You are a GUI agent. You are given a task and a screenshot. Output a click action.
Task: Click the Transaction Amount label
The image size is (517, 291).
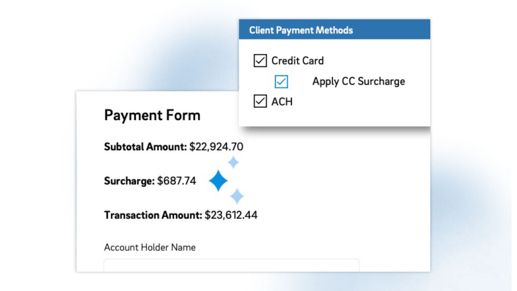coord(153,215)
